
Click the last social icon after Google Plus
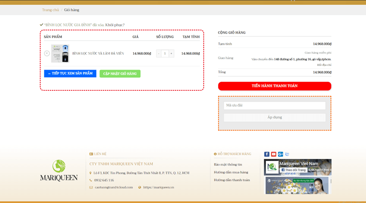point(287,154)
